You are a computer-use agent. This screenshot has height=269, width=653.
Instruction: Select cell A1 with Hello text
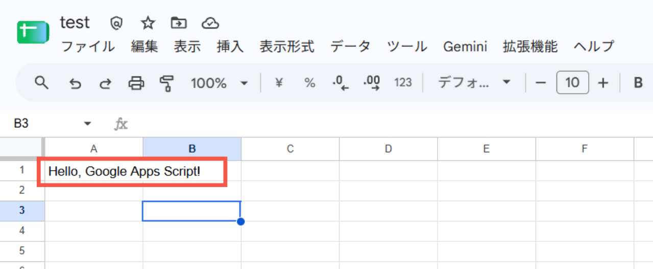click(x=94, y=171)
